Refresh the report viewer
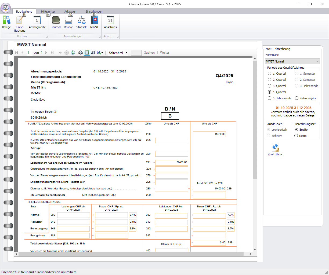 tap(73, 53)
